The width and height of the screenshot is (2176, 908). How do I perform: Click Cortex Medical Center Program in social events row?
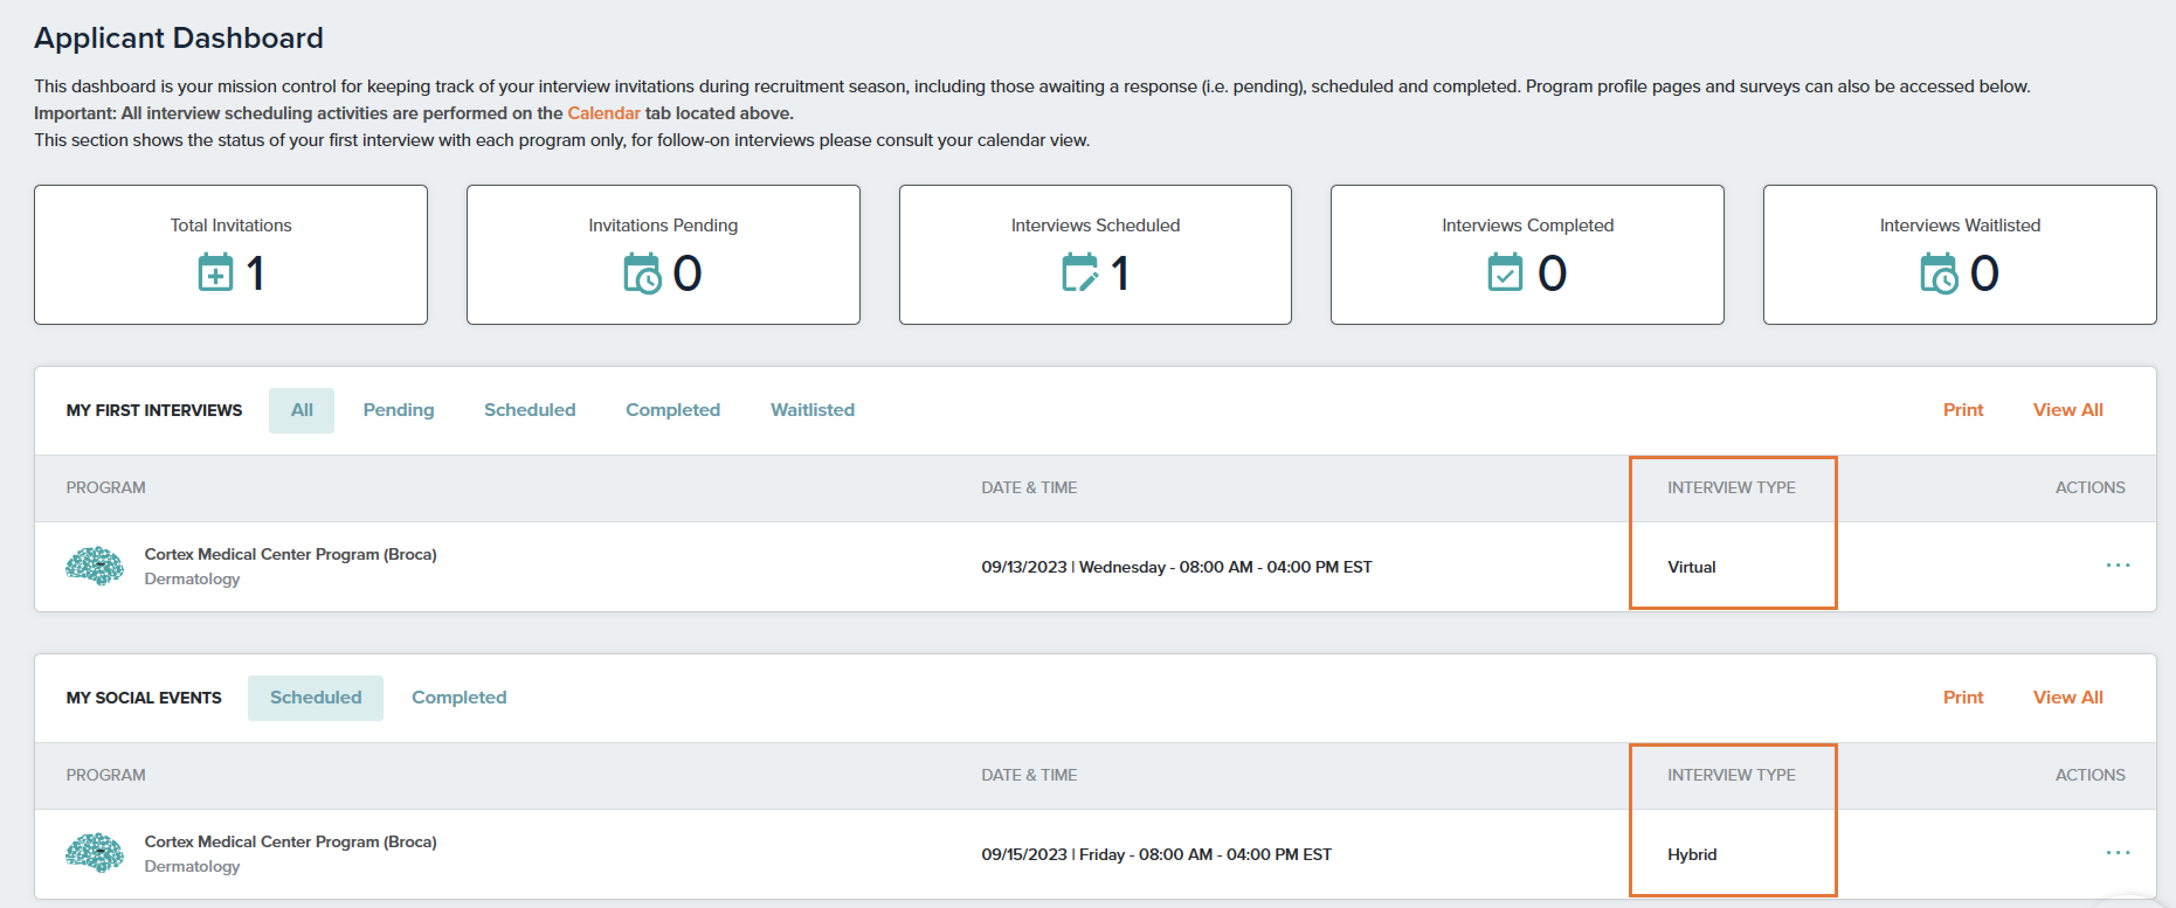(x=291, y=842)
